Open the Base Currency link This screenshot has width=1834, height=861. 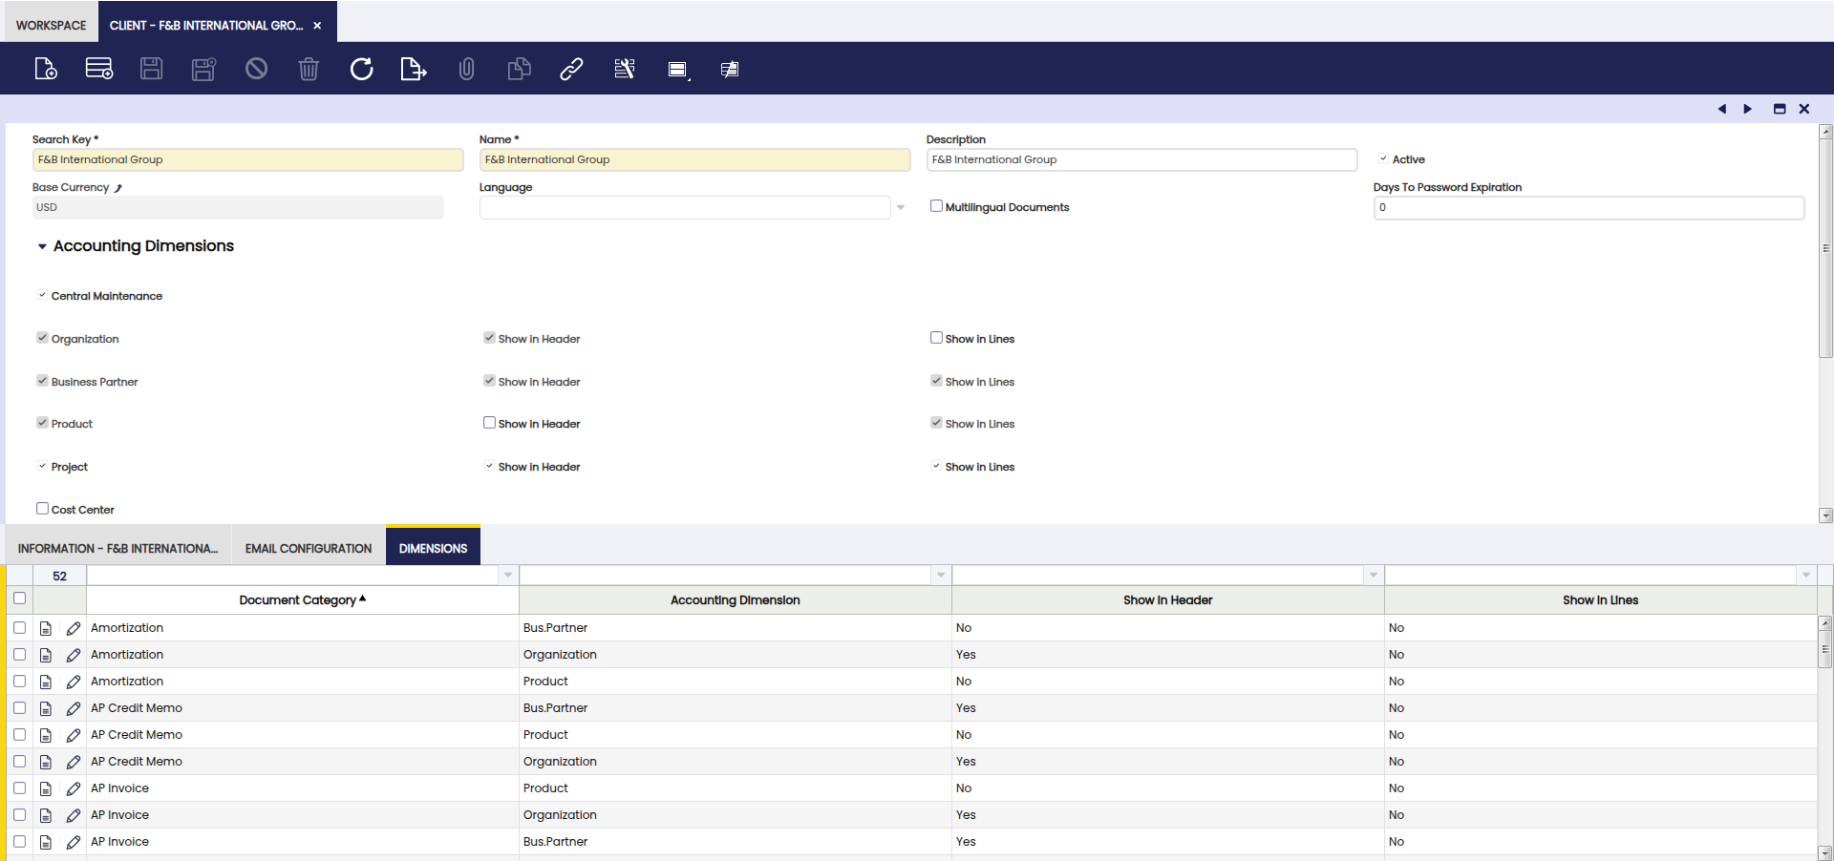point(118,188)
